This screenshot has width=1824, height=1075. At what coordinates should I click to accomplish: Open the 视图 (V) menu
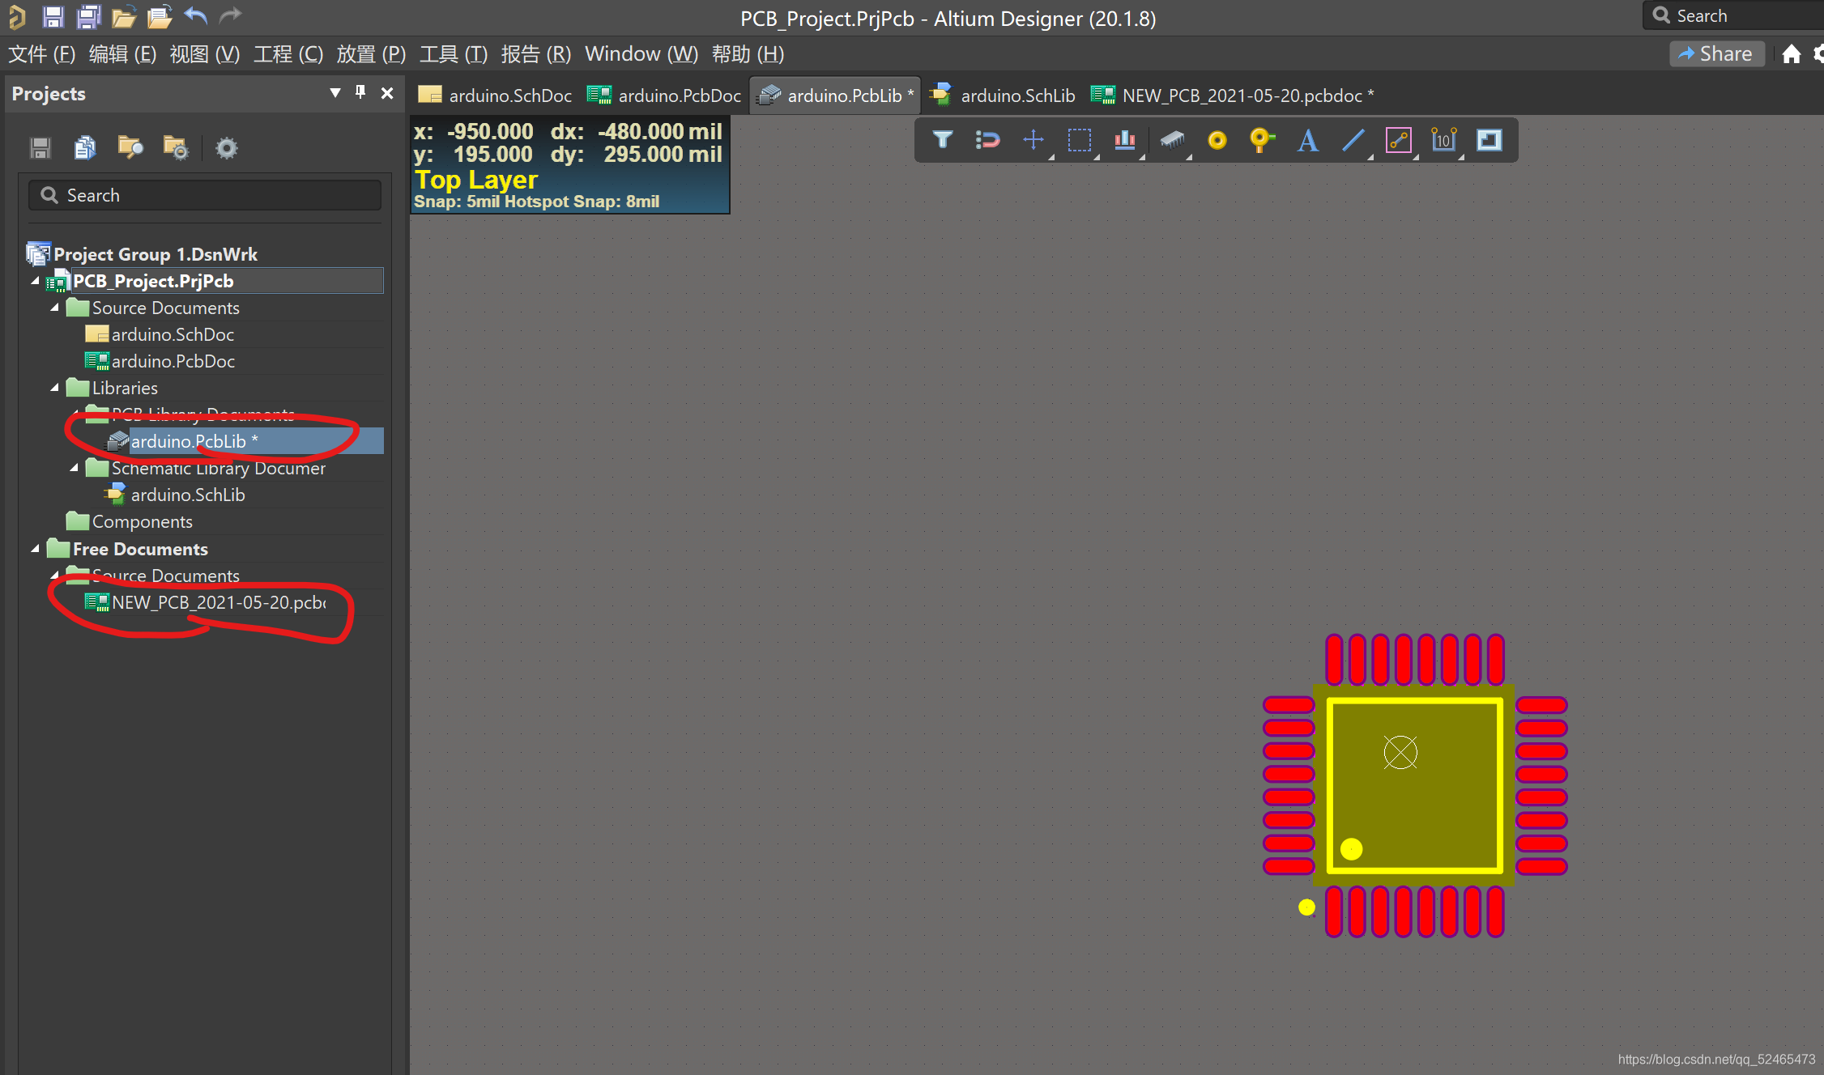pyautogui.click(x=205, y=54)
